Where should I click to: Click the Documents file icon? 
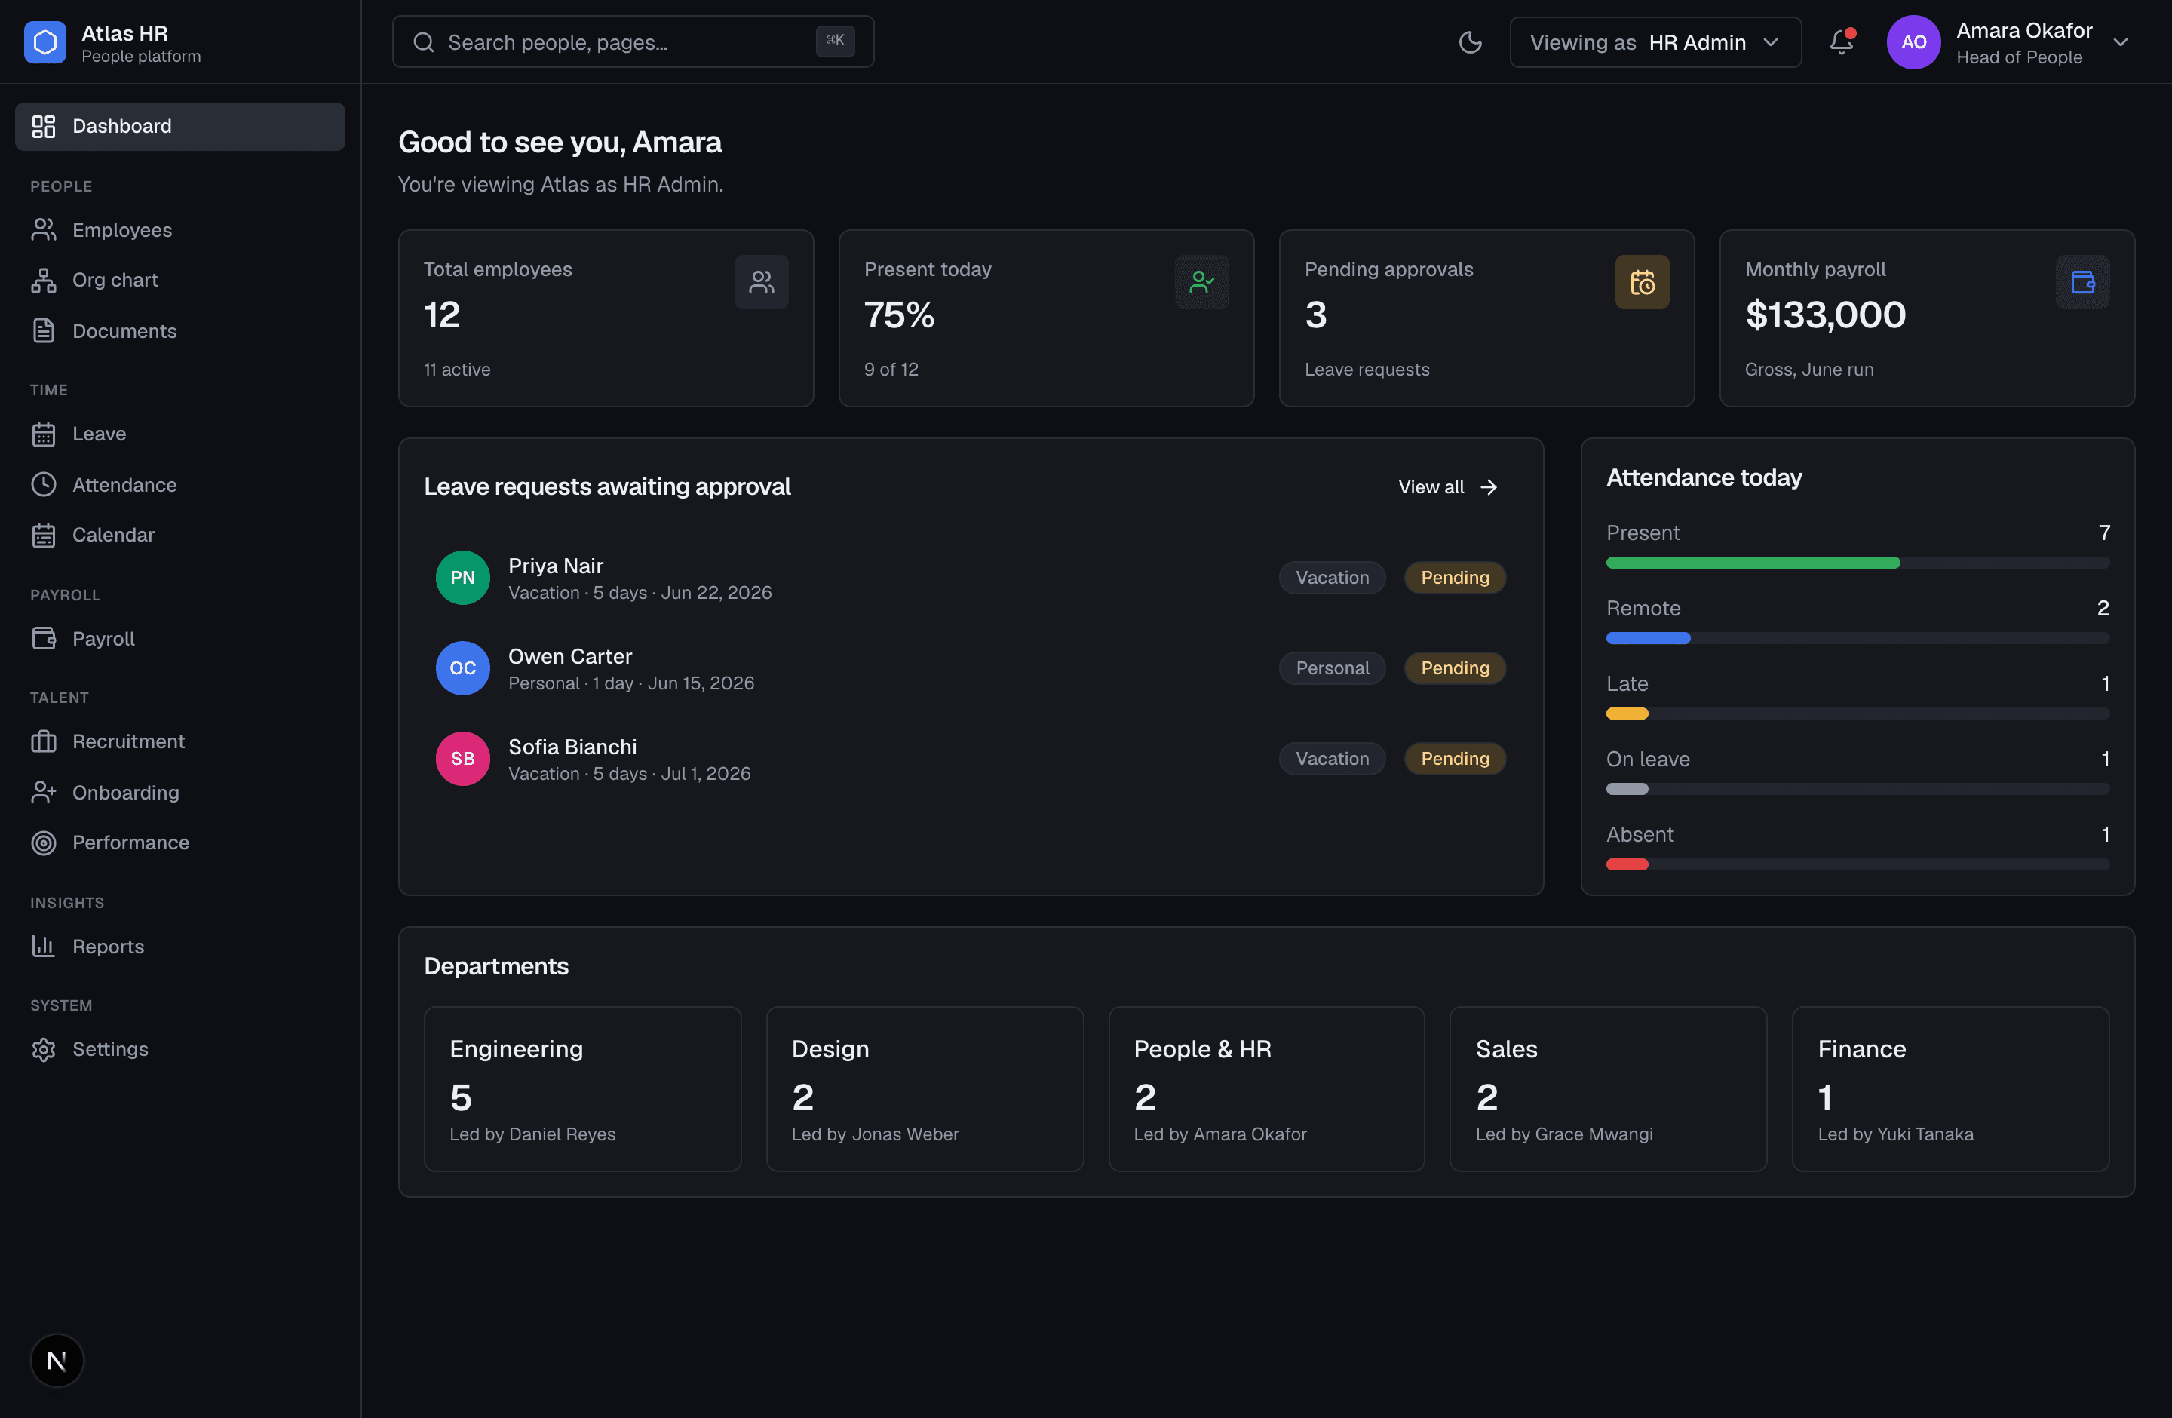click(44, 331)
